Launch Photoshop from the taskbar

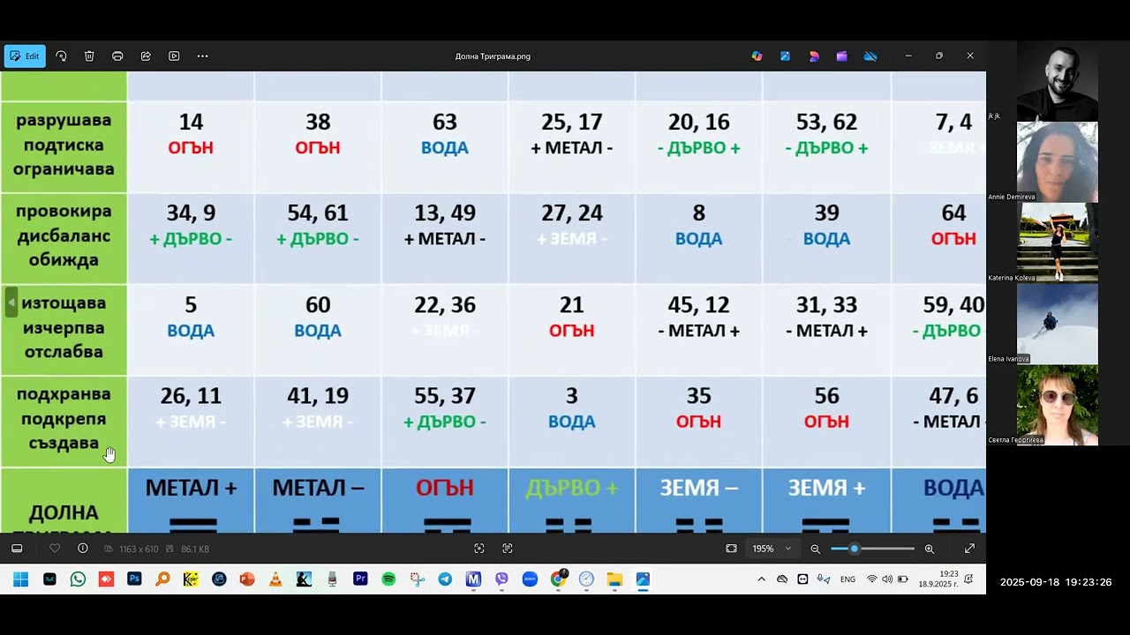click(x=134, y=579)
